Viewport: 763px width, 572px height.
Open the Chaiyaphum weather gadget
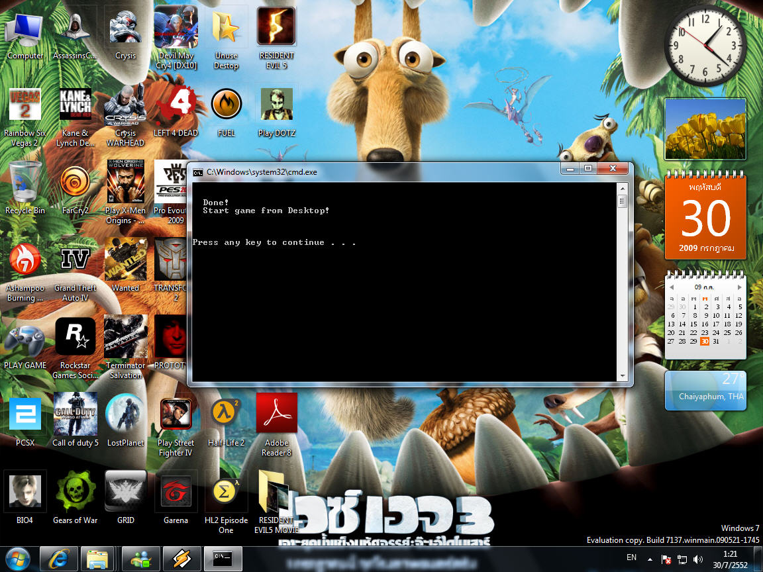(x=705, y=391)
